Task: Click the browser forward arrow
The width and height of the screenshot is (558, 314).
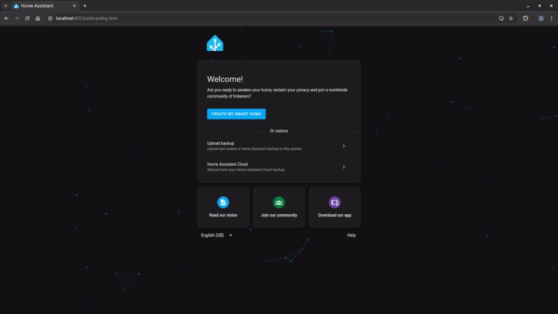Action: 17,18
